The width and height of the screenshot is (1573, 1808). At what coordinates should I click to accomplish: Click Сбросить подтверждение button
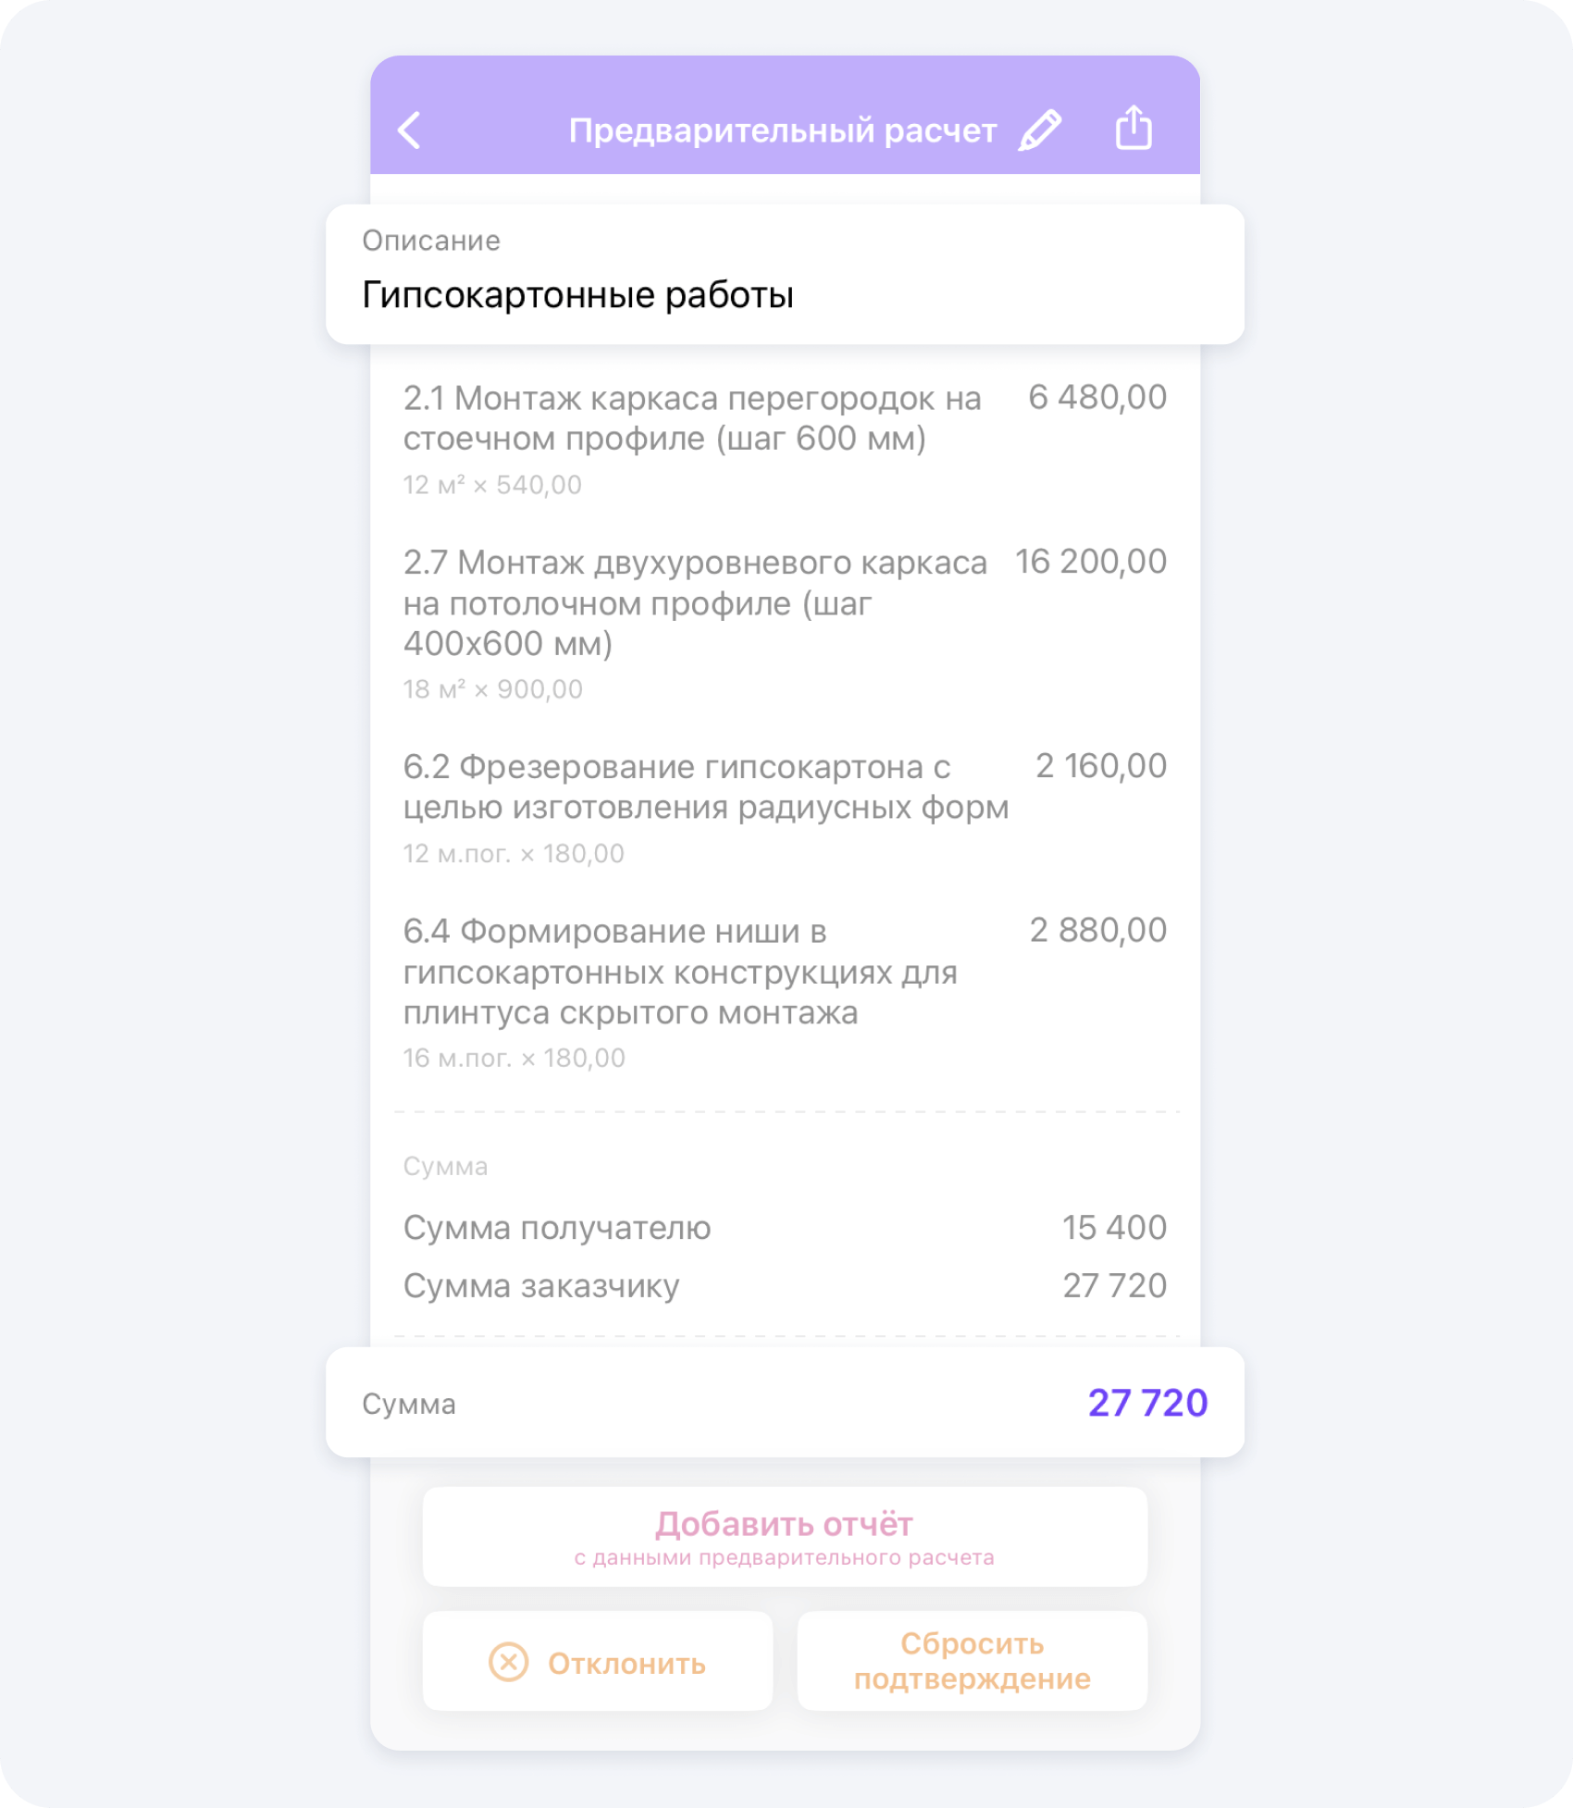[972, 1662]
